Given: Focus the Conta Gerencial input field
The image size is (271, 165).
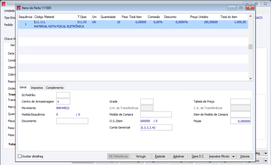Looking at the screenshot, I should pos(156,128).
